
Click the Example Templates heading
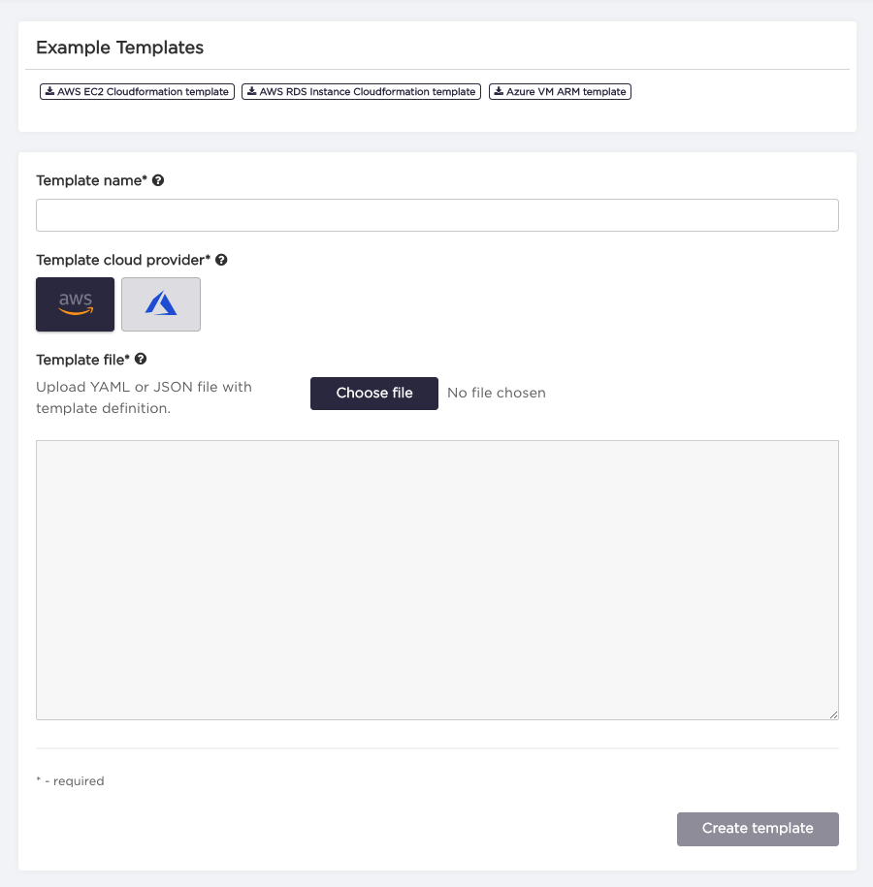(119, 47)
